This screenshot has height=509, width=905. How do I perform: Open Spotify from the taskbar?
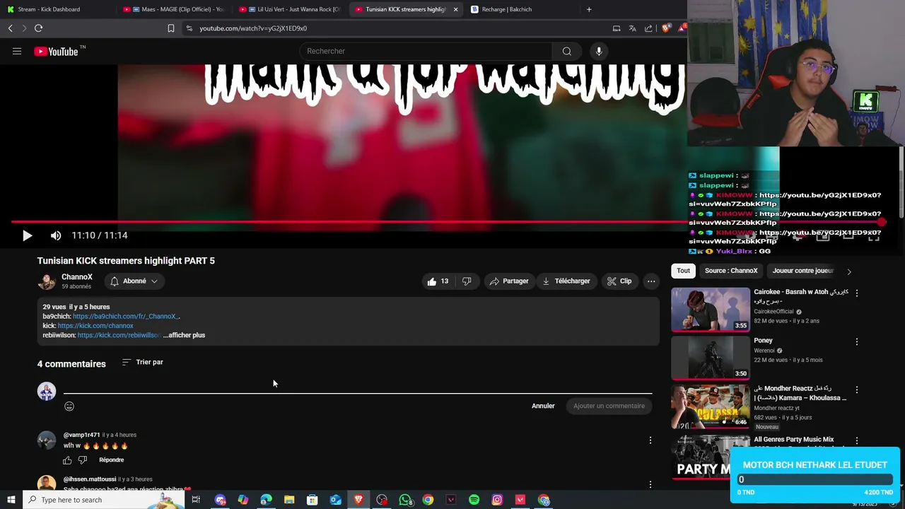tap(474, 500)
